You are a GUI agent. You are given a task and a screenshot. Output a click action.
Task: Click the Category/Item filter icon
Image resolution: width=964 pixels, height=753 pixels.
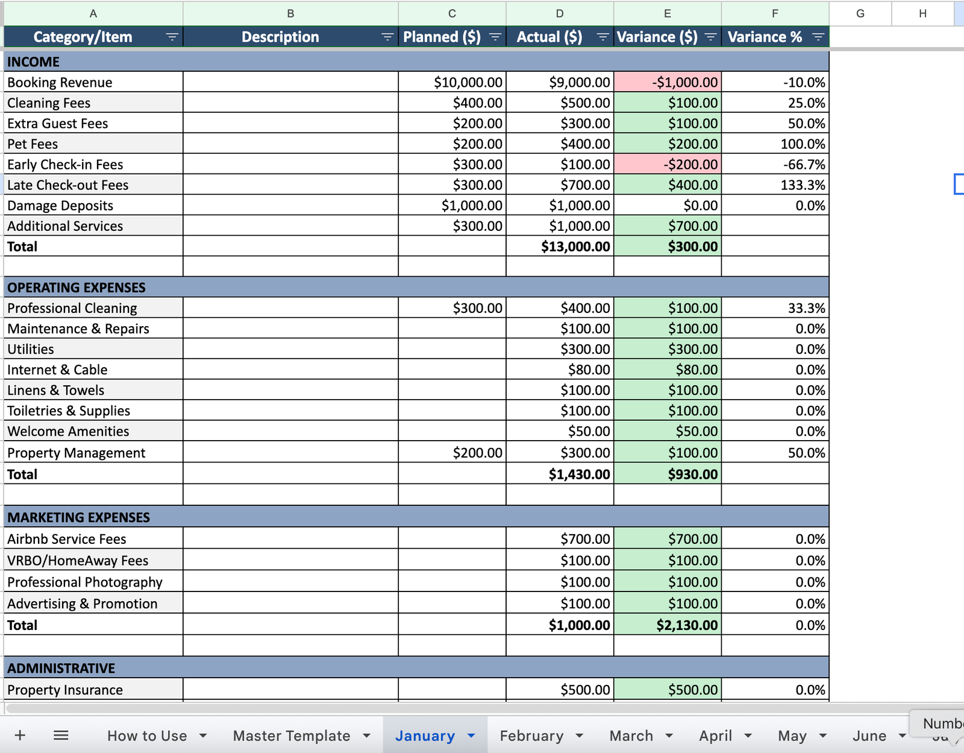click(x=172, y=37)
